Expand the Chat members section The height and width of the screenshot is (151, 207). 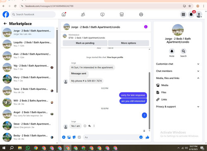(178, 71)
